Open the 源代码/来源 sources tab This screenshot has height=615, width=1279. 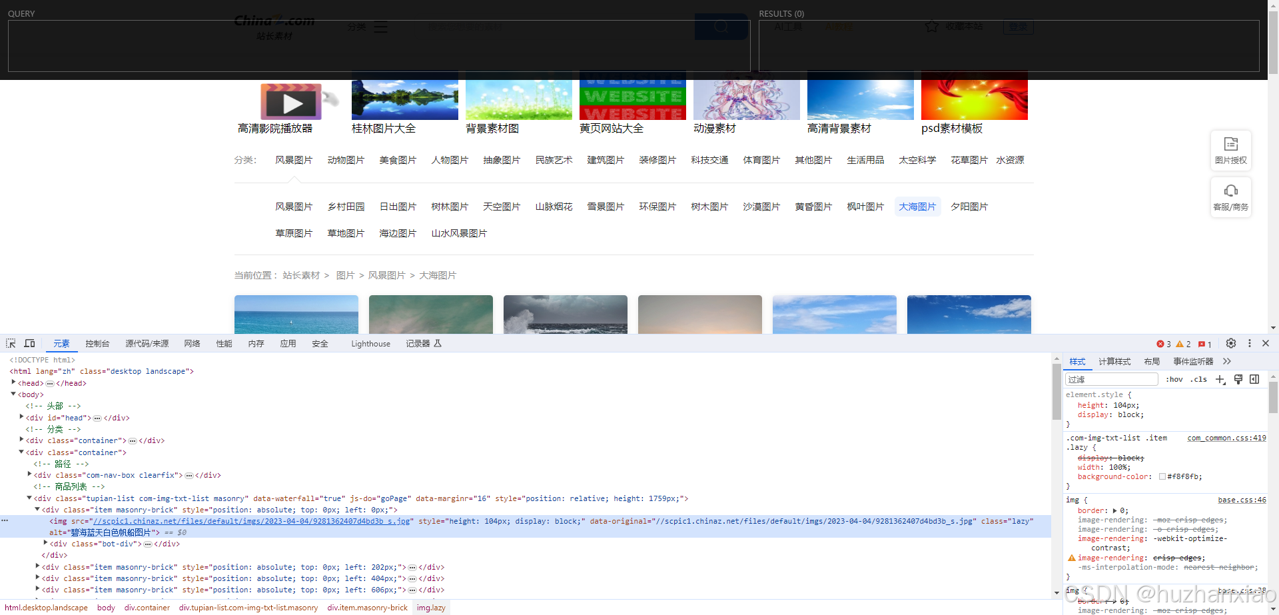click(147, 344)
